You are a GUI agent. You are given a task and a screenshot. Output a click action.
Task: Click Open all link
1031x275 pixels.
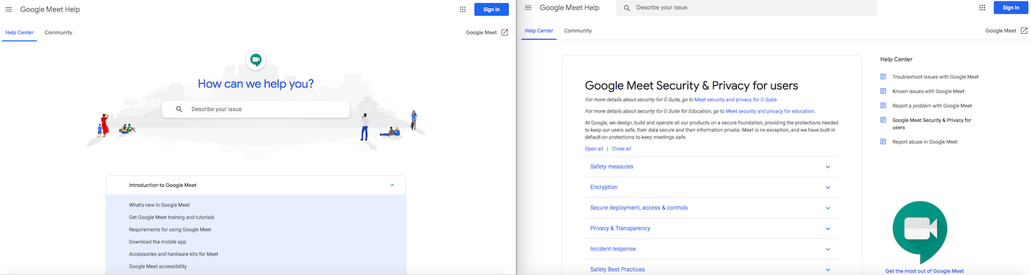(x=594, y=149)
